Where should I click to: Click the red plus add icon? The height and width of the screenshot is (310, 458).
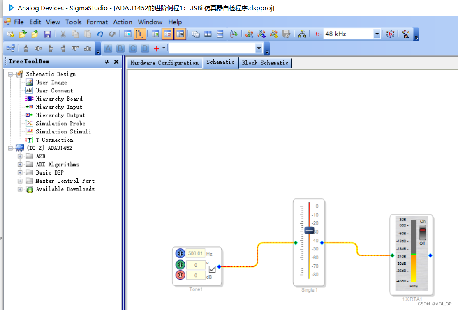[x=156, y=48]
